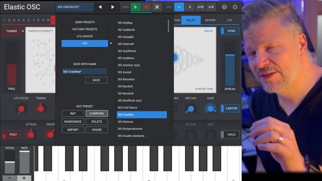
Task: Select output A+B
Action: point(200,7)
